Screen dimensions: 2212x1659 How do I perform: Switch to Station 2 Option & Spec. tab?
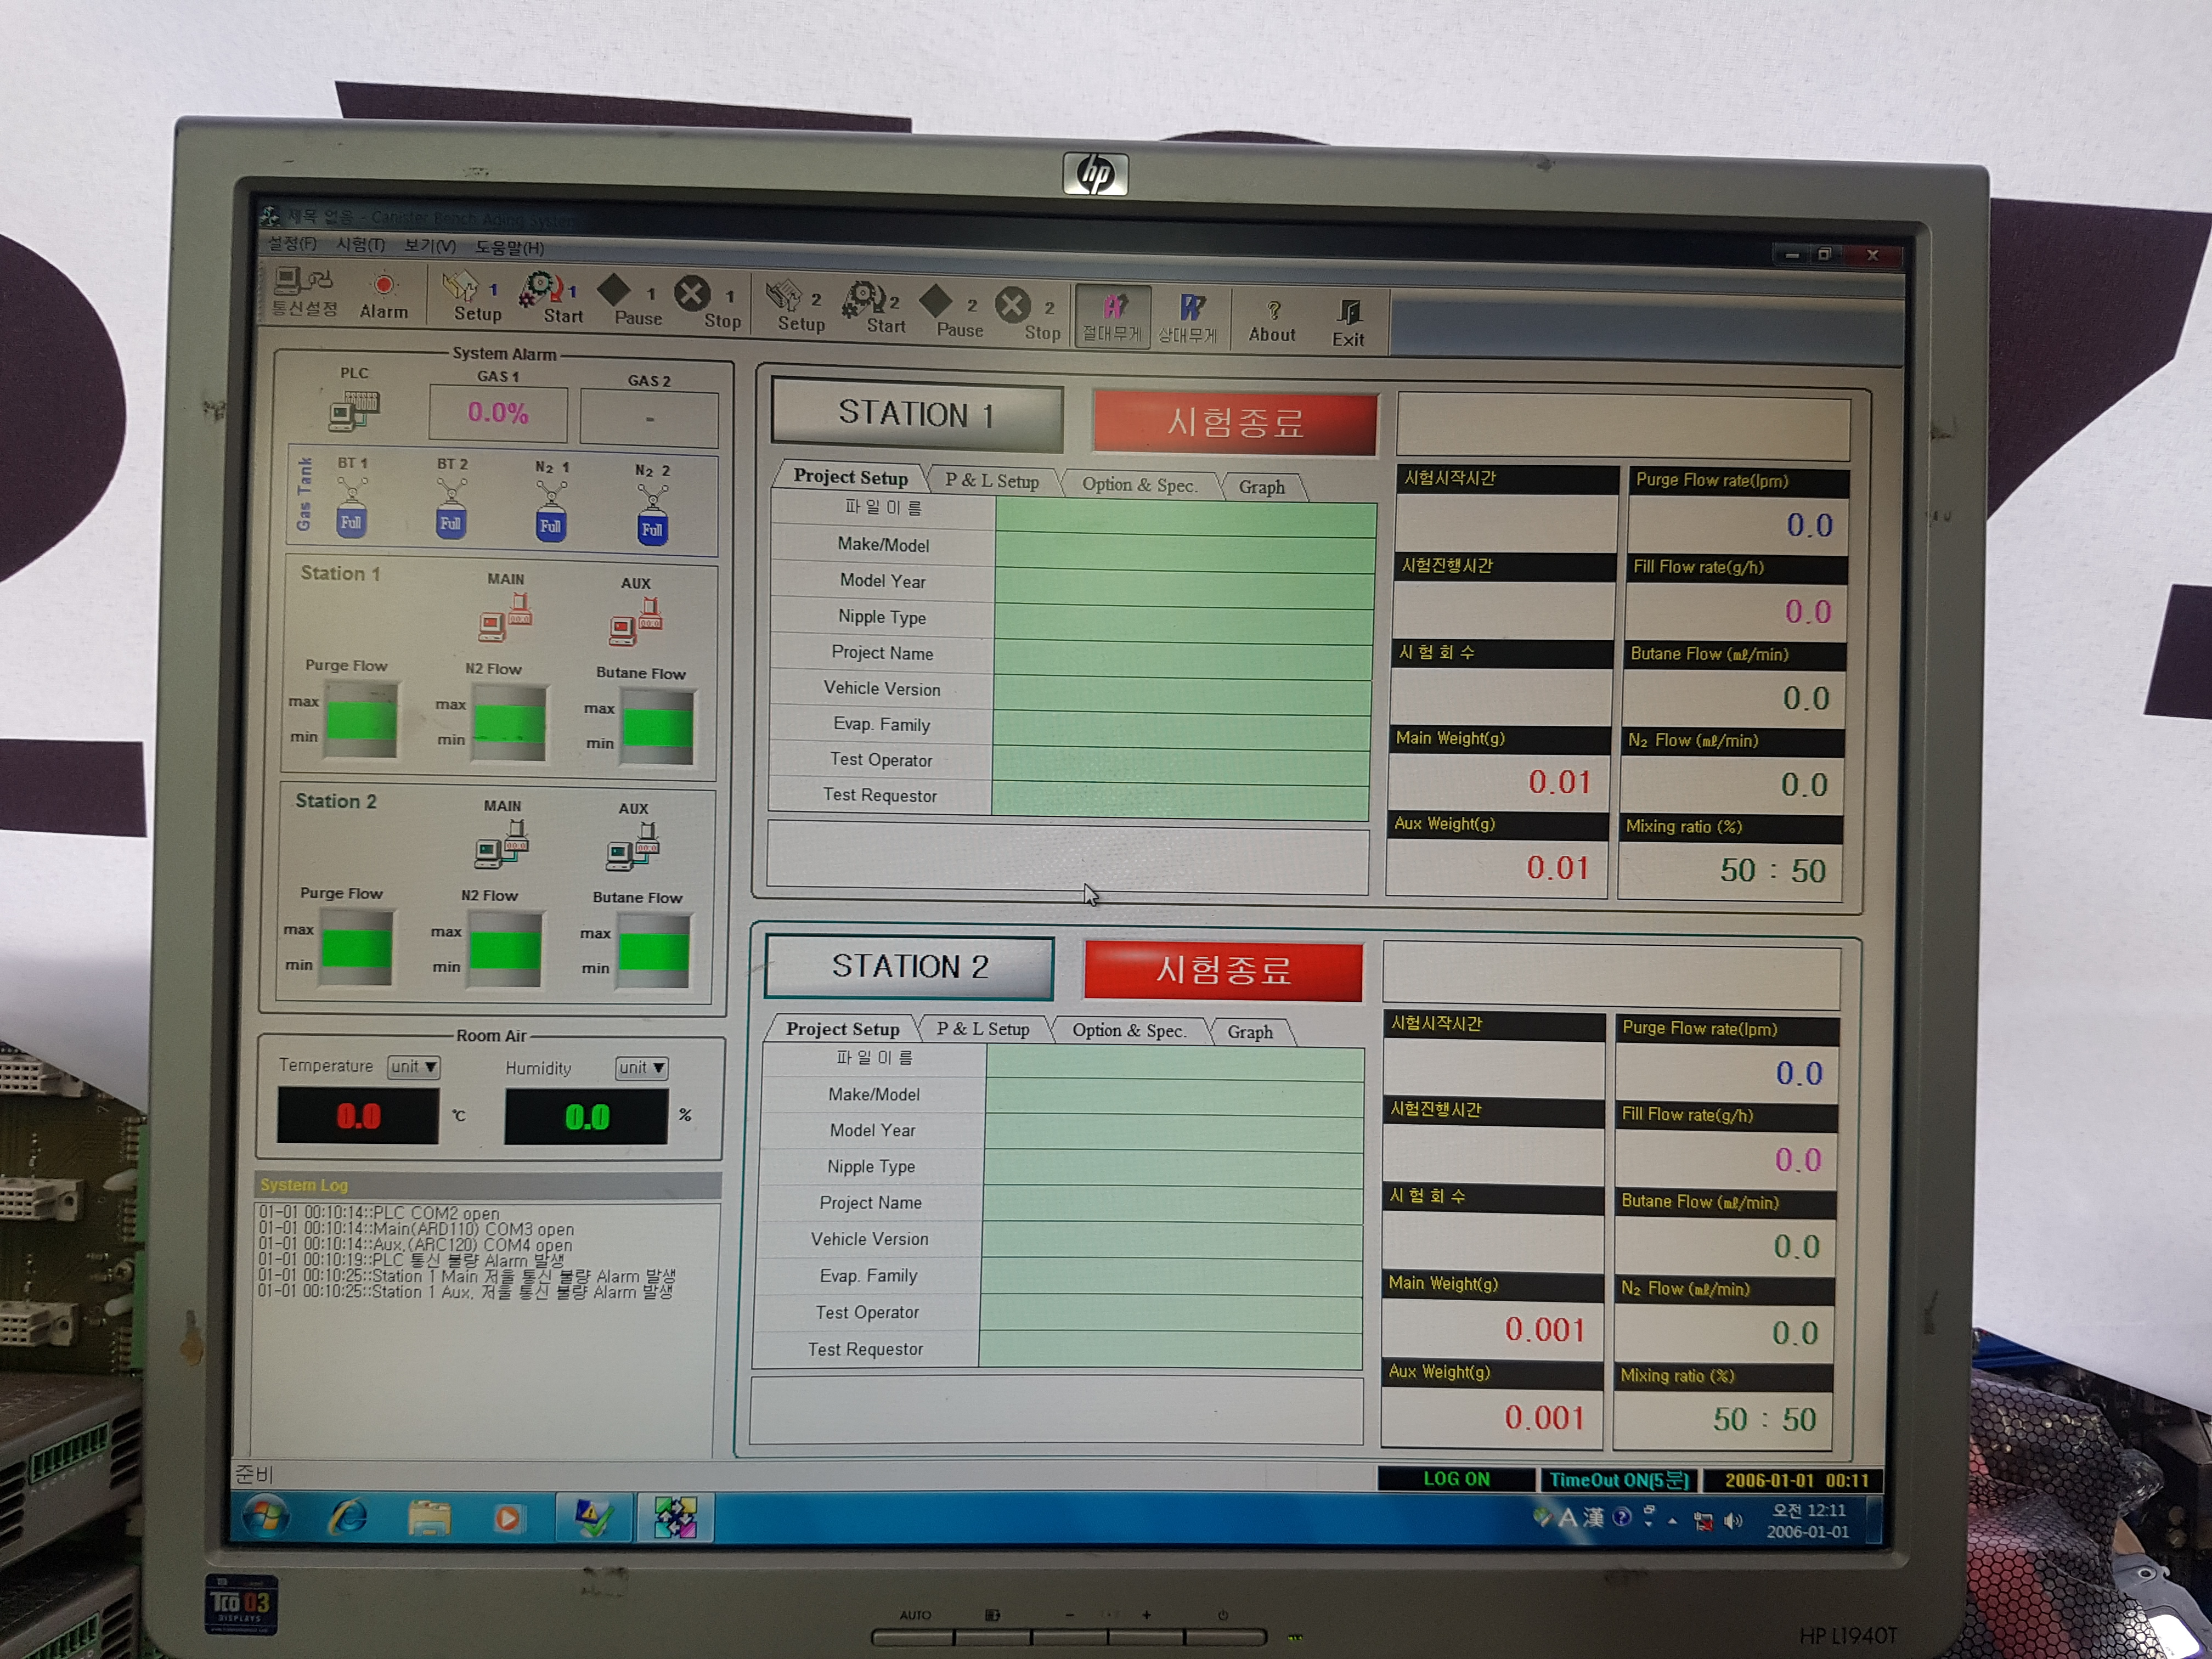(1129, 1030)
